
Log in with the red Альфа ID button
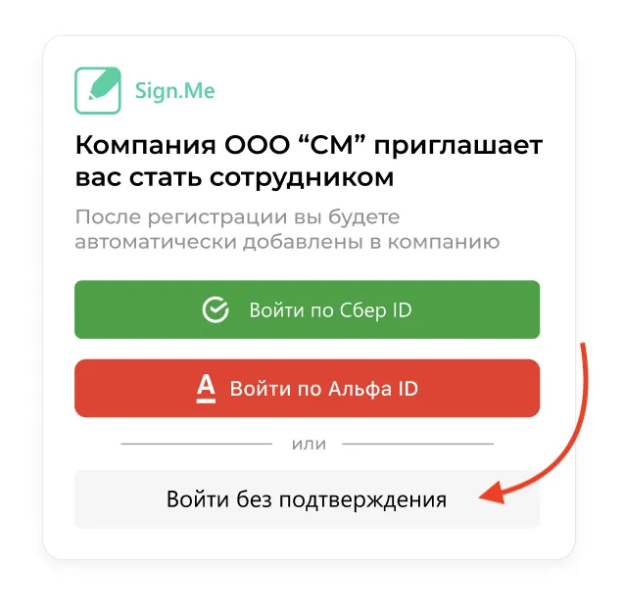[308, 388]
